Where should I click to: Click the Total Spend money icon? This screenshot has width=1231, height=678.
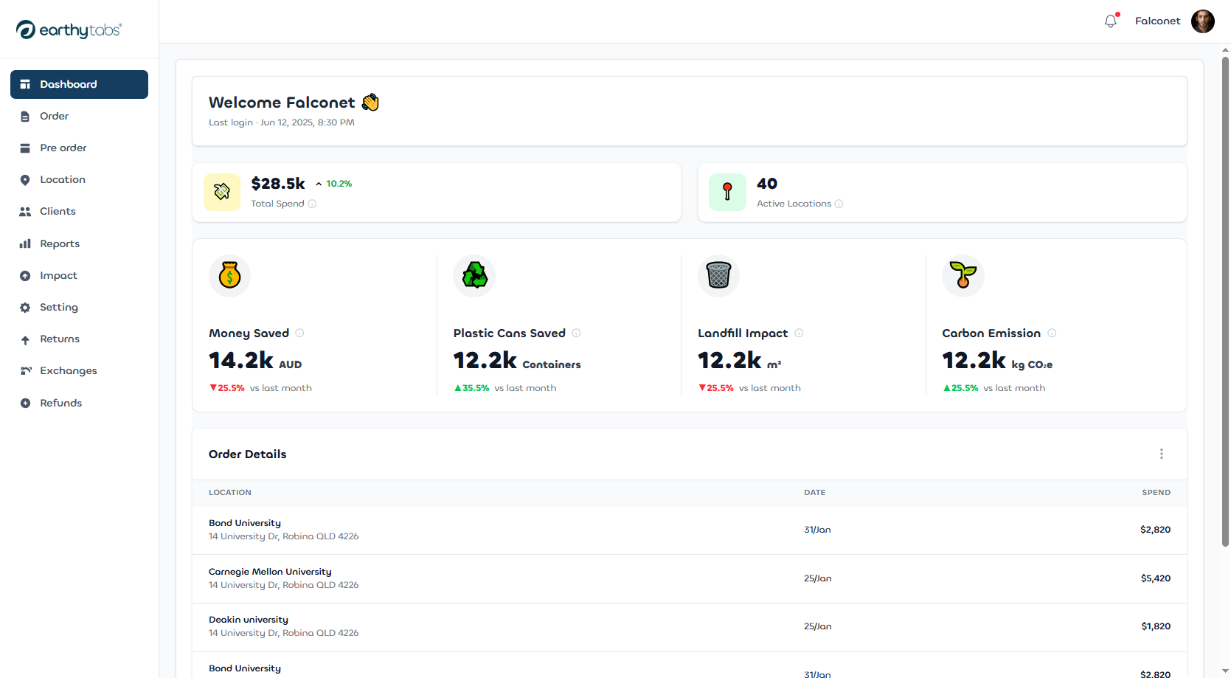[x=221, y=192]
